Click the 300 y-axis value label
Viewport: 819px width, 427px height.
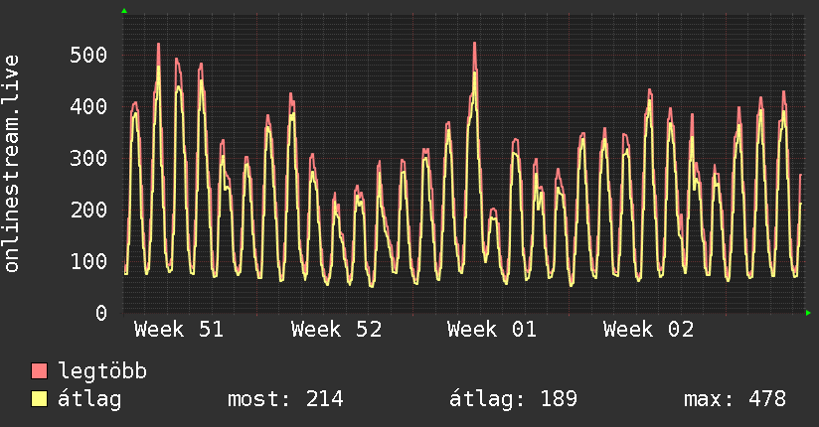88,158
